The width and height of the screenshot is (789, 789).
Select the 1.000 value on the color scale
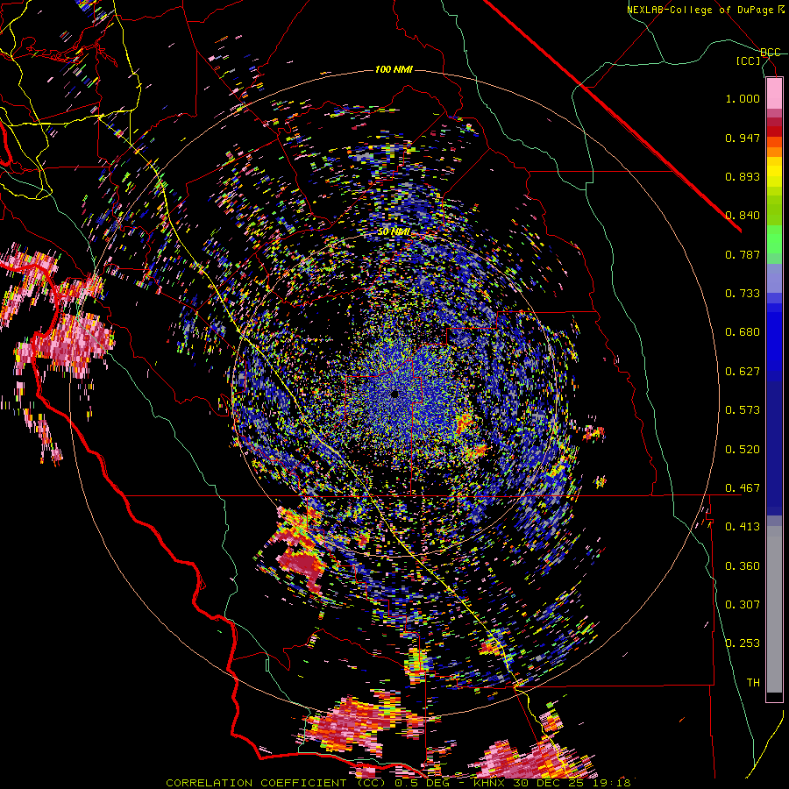[743, 98]
